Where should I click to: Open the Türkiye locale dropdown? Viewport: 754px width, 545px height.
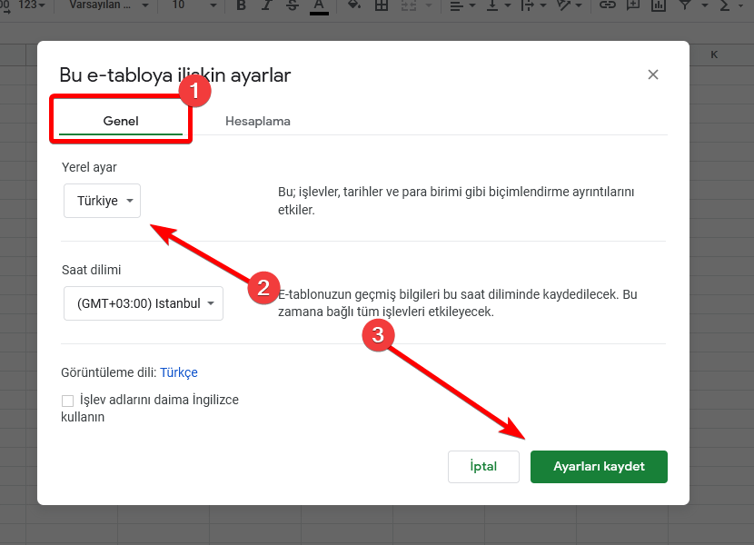click(x=102, y=201)
